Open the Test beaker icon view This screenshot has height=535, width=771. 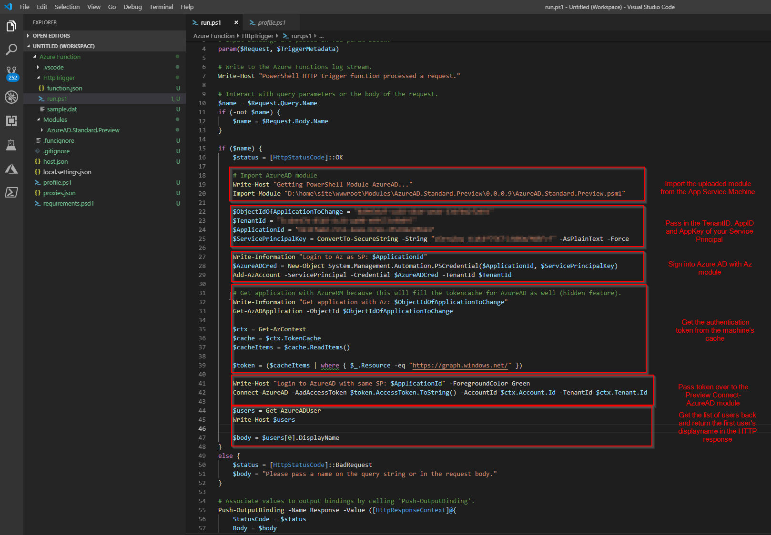pyautogui.click(x=11, y=145)
